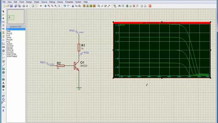Screen dimensions: 218x123
Task: Select the Junction Dot Mode tool
Action: tap(3, 18)
